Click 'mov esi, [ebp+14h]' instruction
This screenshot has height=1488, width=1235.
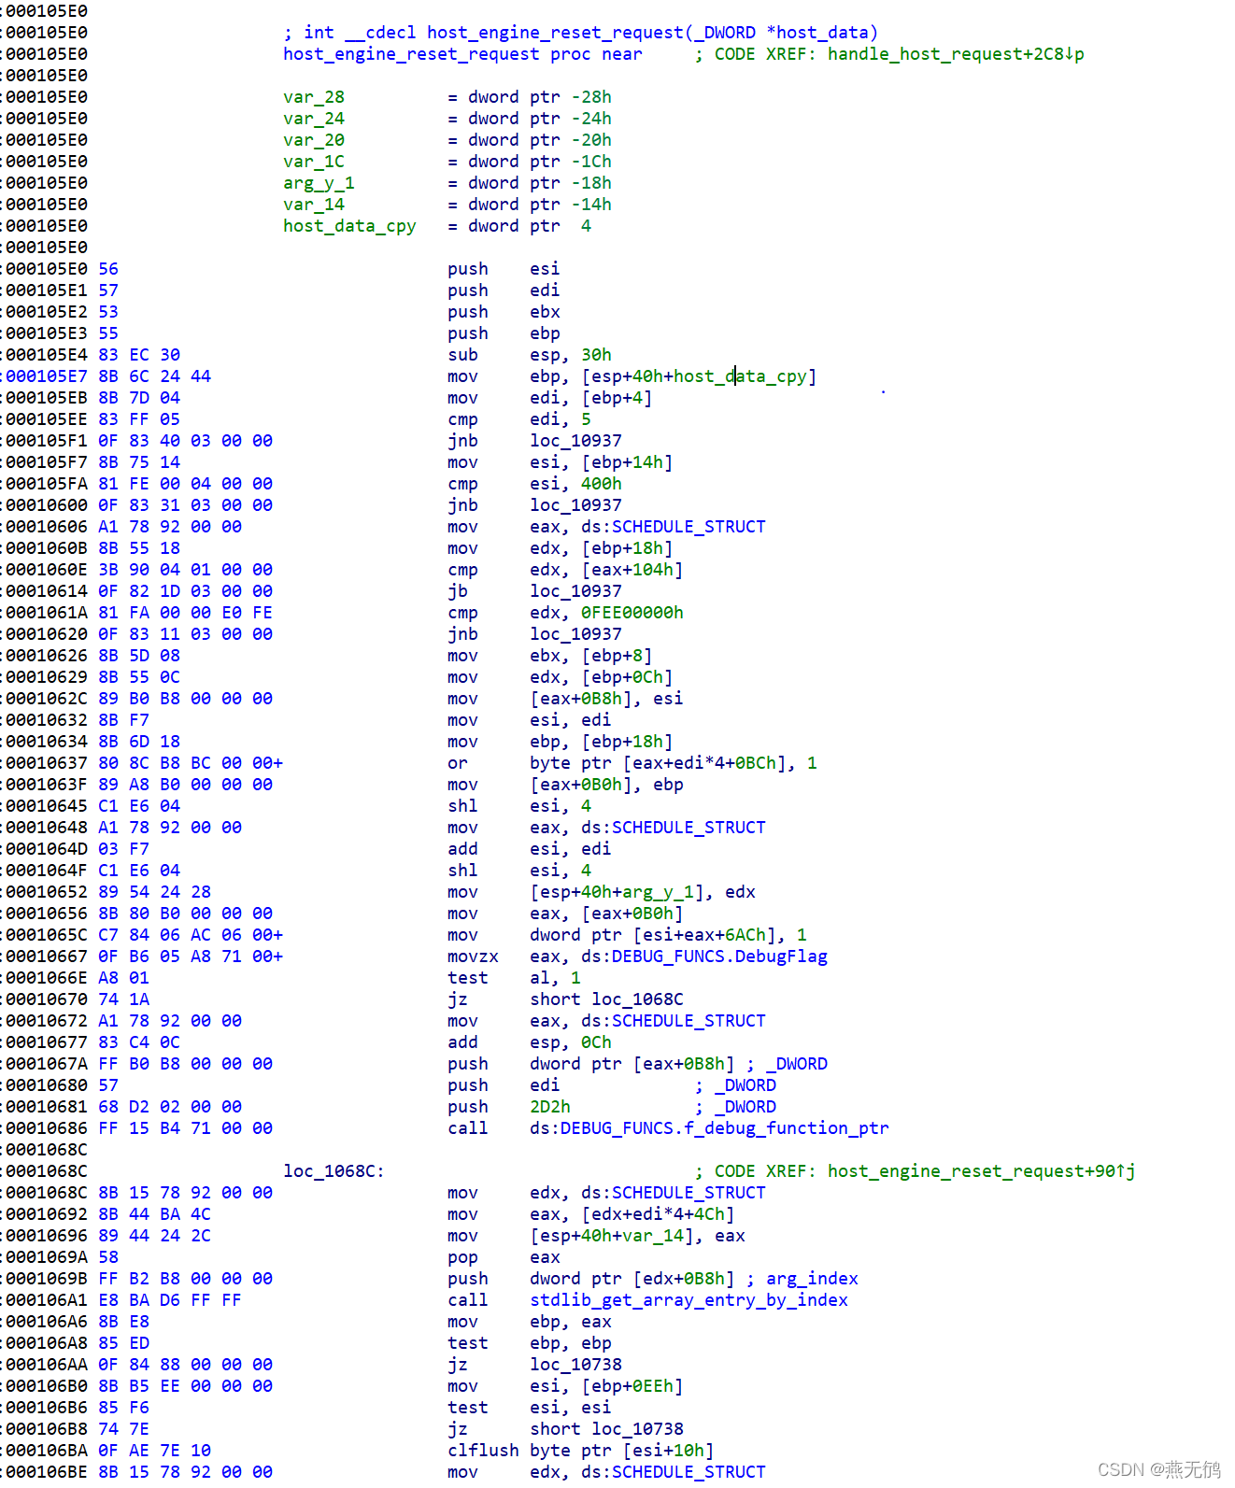click(560, 462)
